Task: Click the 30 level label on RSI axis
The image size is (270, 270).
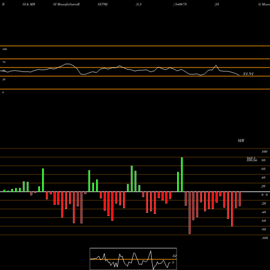Action: pos(4,79)
